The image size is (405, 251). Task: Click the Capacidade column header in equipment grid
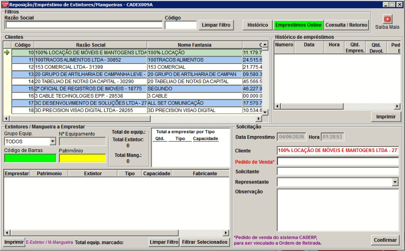tap(157, 173)
